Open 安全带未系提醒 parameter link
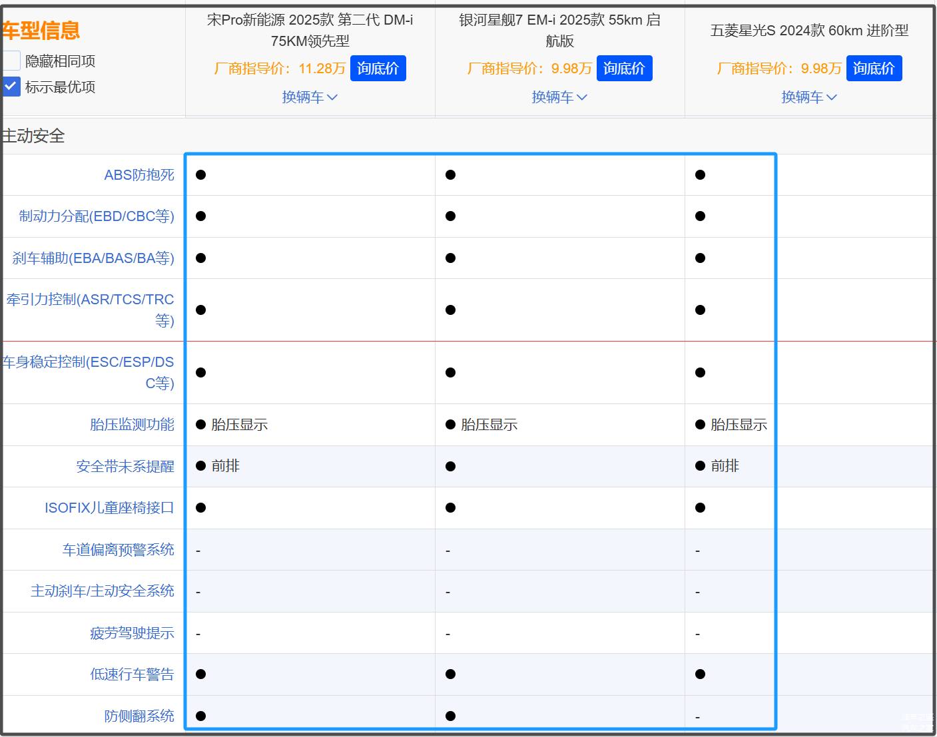 (125, 467)
